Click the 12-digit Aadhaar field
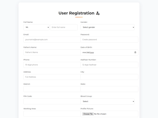Viewport: 158px width, 118px height. [x=109, y=65]
